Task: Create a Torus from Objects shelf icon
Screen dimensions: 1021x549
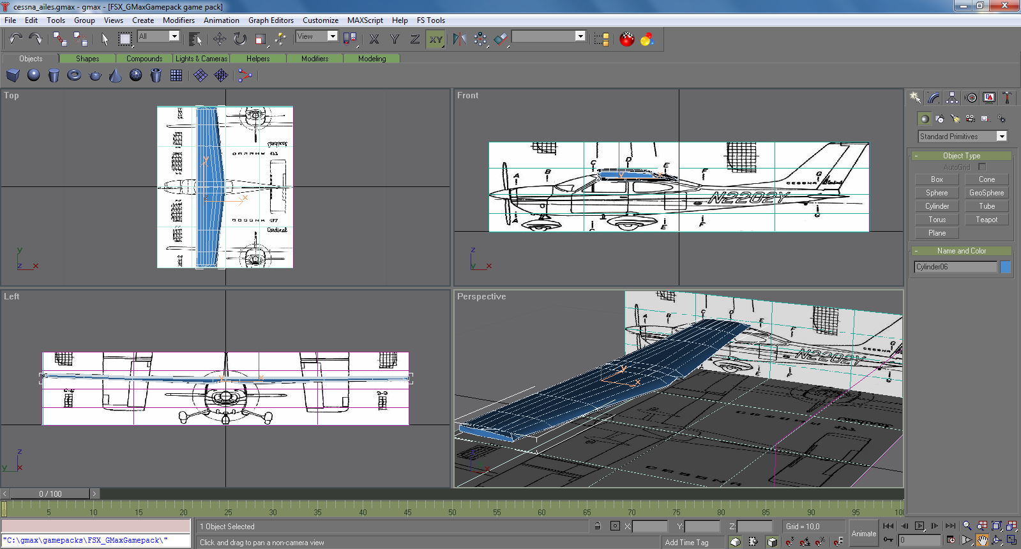Action: (74, 75)
